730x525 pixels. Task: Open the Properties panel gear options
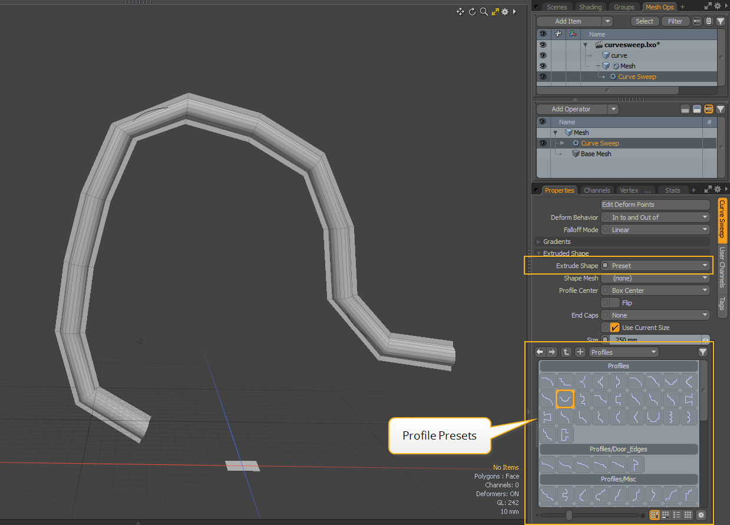point(717,190)
